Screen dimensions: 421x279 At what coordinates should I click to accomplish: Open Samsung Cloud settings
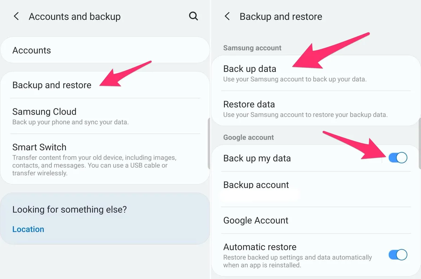44,111
